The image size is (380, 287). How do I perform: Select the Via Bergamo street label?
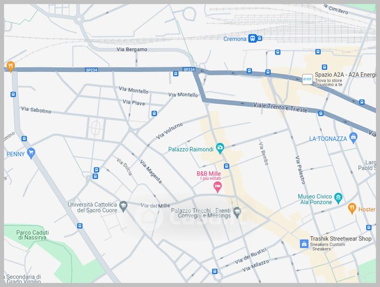coord(132,49)
